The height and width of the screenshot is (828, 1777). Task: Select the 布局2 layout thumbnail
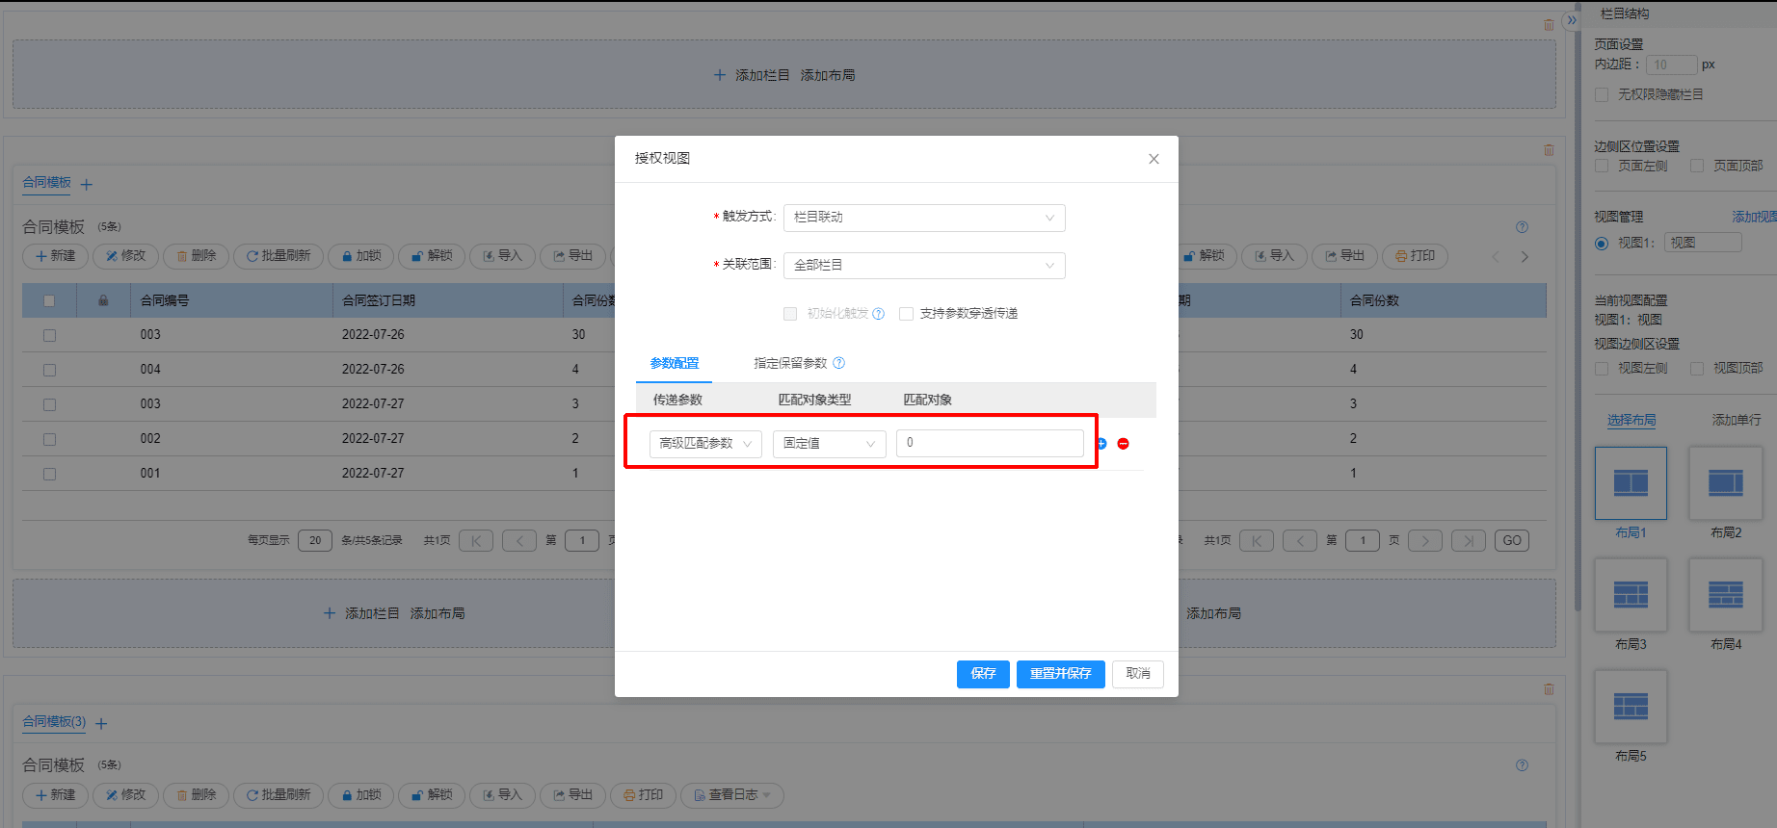click(1726, 483)
